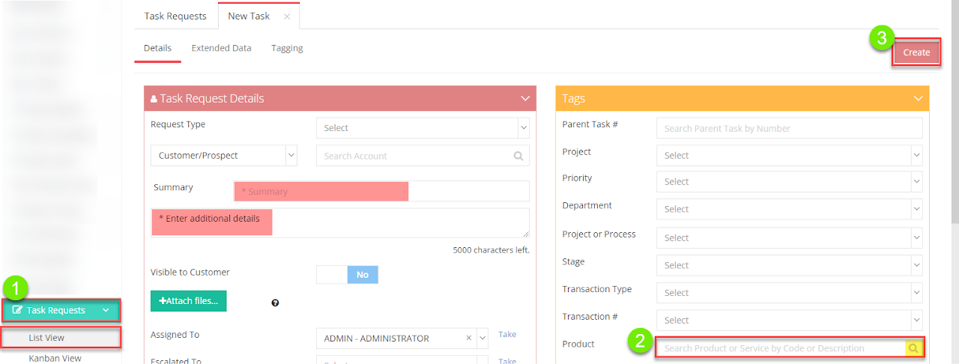Click the Attach files button
This screenshot has height=364, width=959.
coord(188,301)
